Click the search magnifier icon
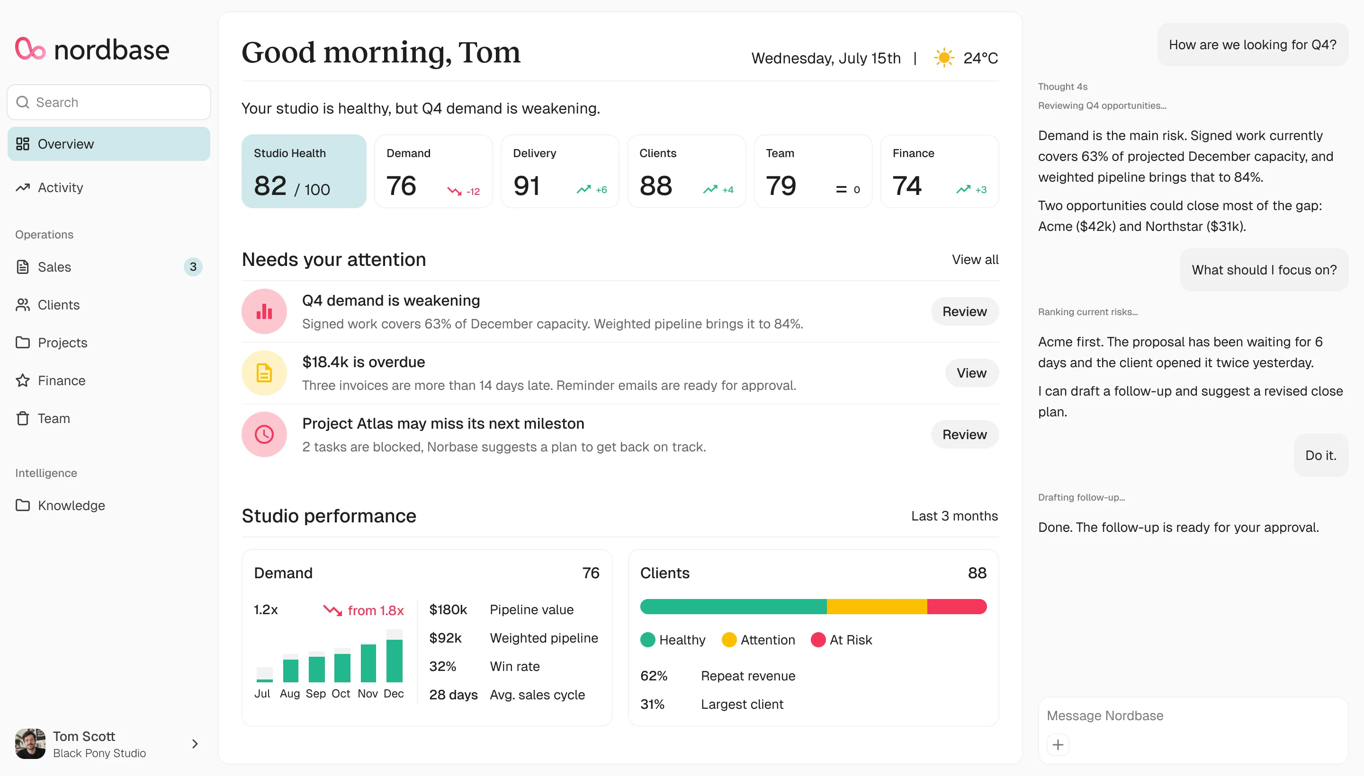This screenshot has height=776, width=1364. (x=22, y=102)
